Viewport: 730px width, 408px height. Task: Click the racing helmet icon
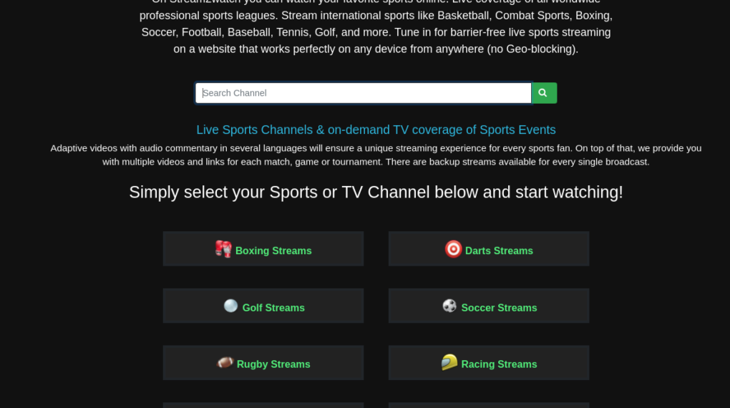449,362
